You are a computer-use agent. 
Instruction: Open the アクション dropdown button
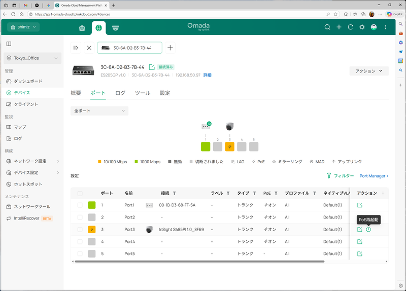(369, 71)
